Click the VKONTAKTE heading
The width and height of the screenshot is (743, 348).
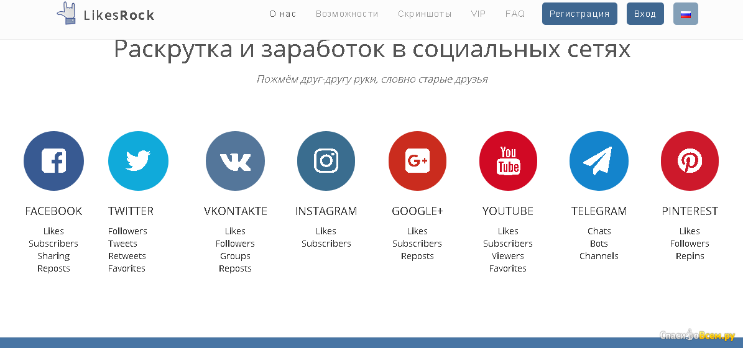pos(236,211)
